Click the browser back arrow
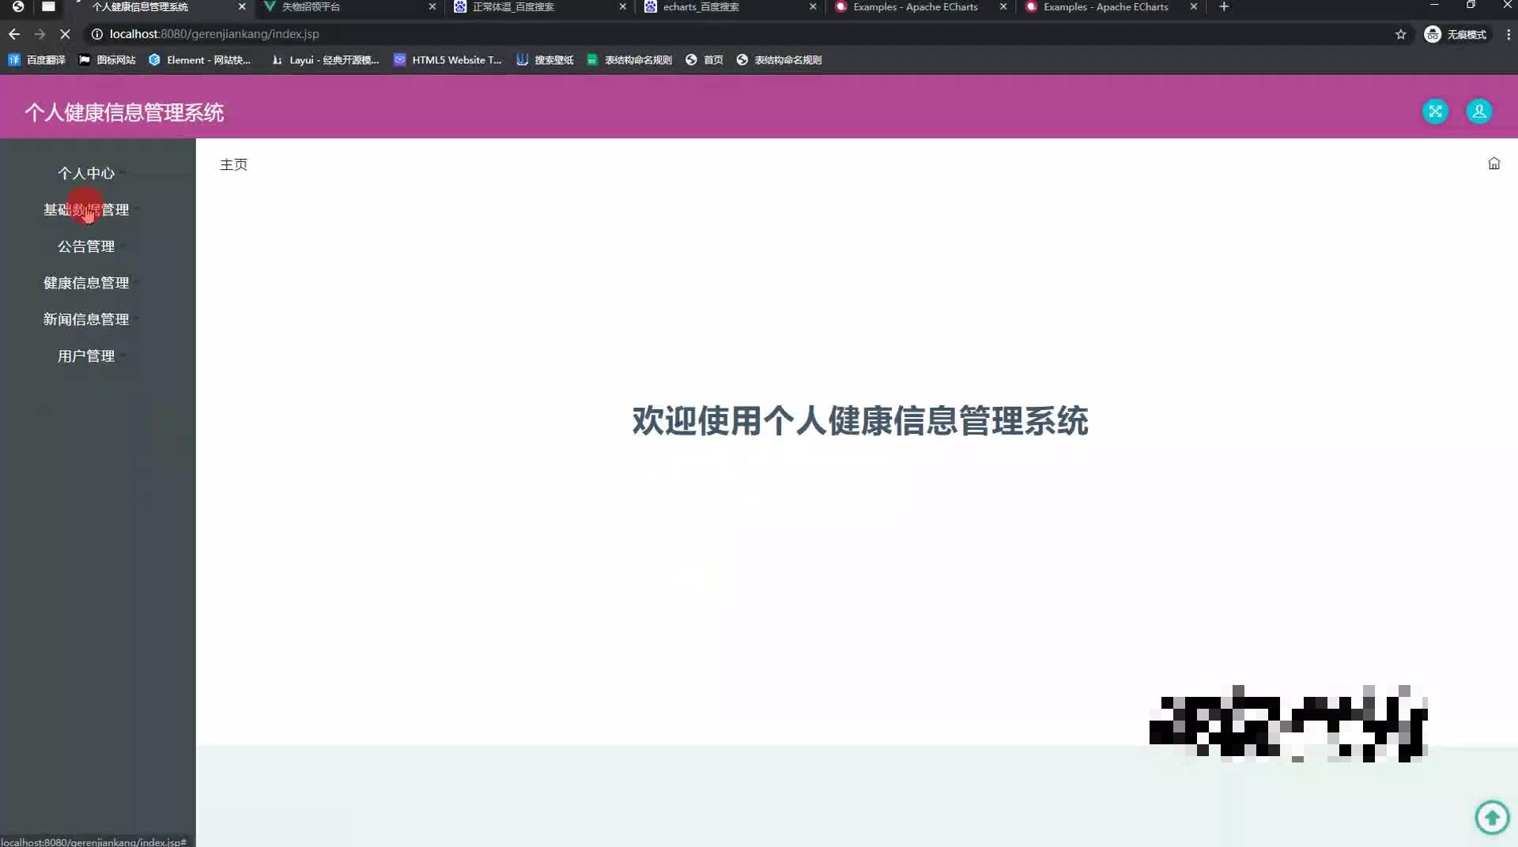Image resolution: width=1518 pixels, height=847 pixels. [14, 34]
